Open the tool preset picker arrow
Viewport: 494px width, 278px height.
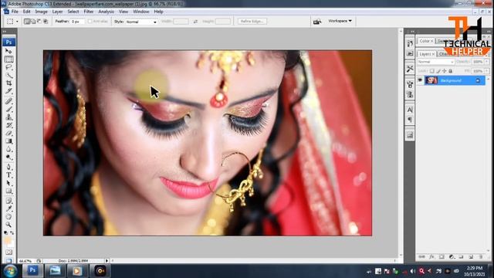tap(17, 22)
